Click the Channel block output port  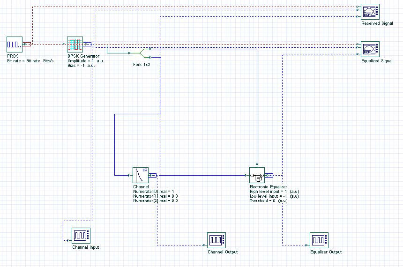(152, 175)
